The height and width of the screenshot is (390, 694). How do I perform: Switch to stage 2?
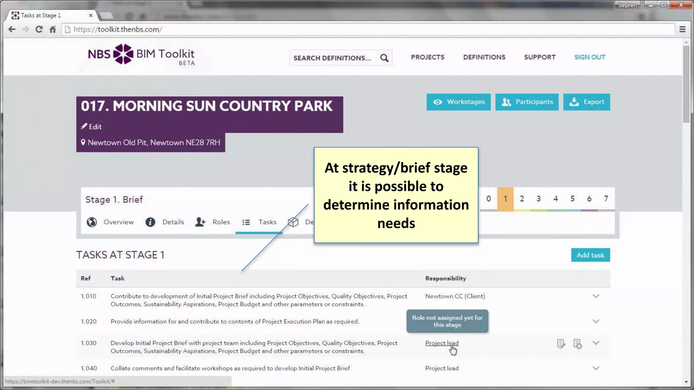[x=522, y=199]
